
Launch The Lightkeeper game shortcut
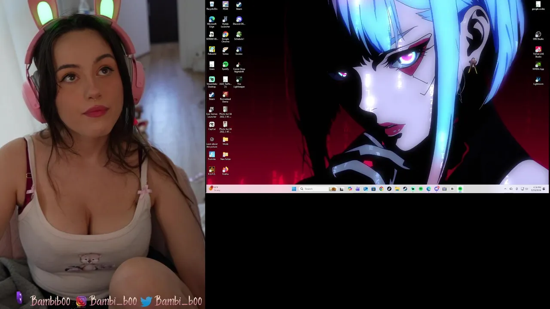239,82
